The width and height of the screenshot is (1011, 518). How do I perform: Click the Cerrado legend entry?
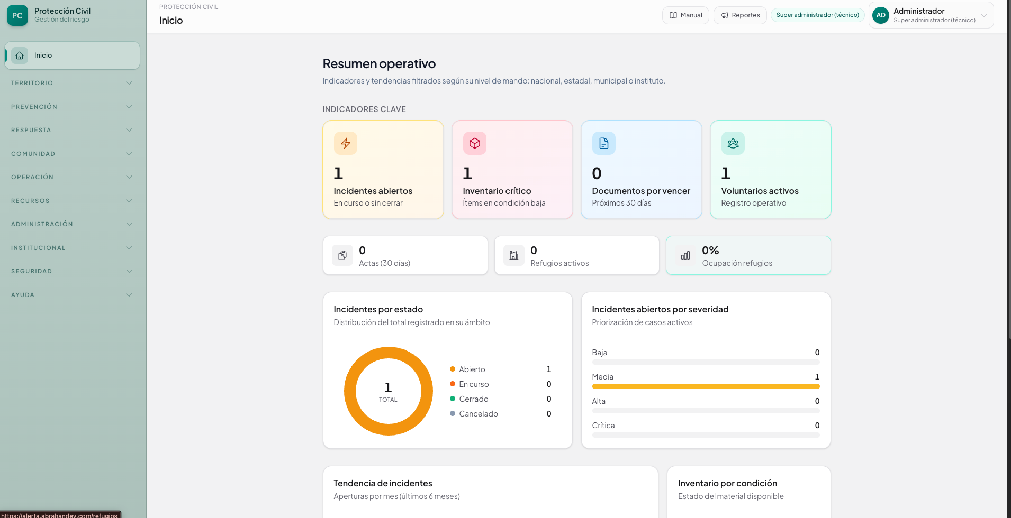tap(500, 399)
